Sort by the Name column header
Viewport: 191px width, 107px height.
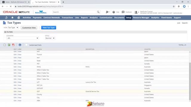click(x=39, y=49)
